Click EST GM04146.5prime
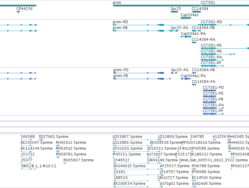 click(x=162, y=160)
